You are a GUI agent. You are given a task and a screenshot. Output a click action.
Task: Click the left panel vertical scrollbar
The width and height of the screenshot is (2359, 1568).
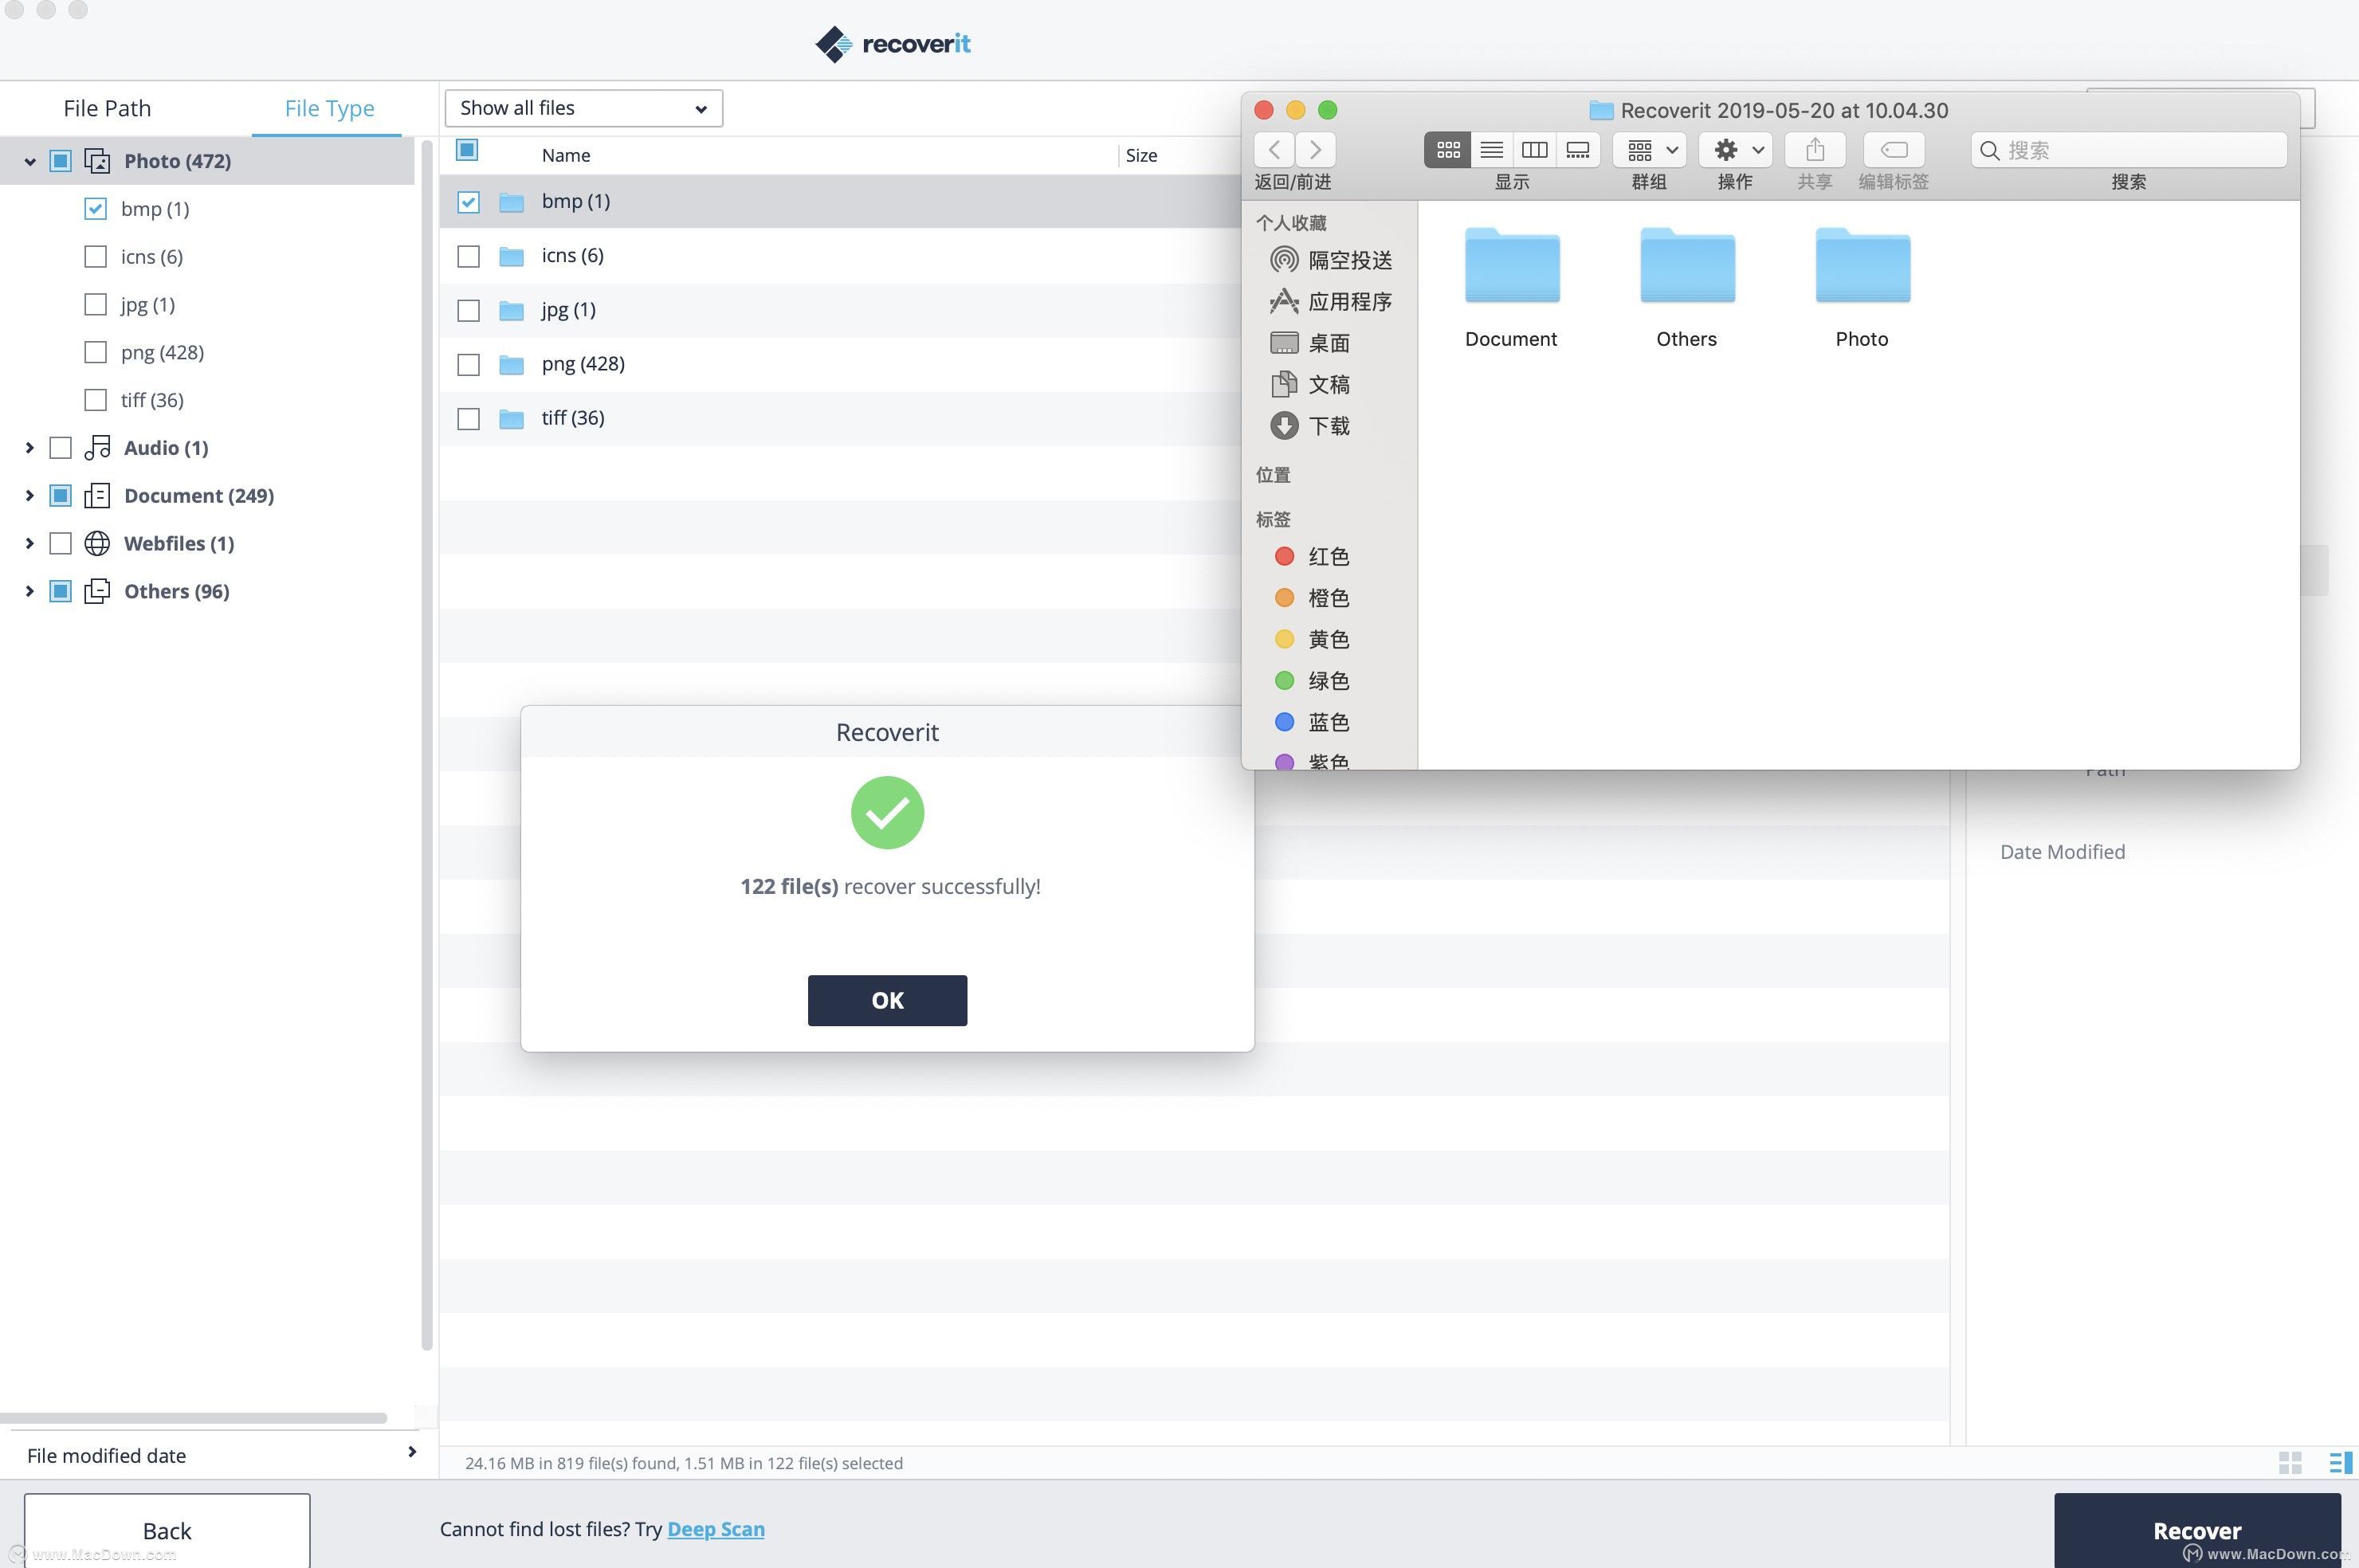coord(427,745)
